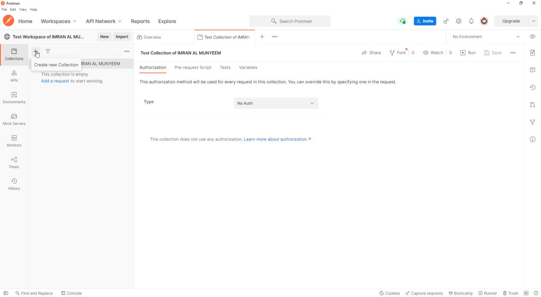Open Collections sidebar panel
The width and height of the screenshot is (541, 297).
[14, 55]
